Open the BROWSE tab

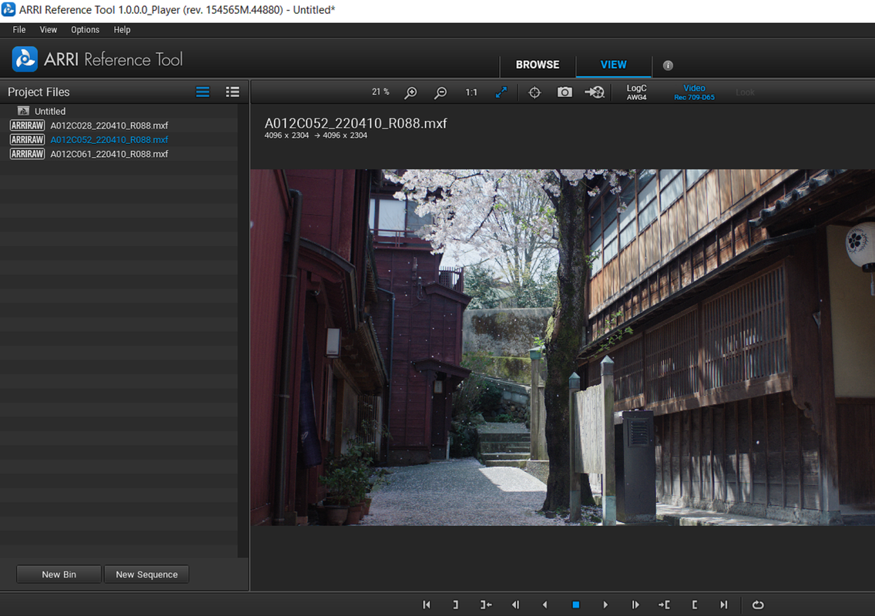538,65
